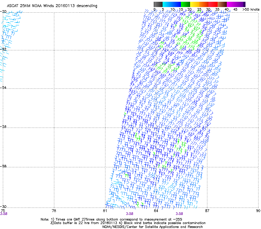
Task: Select the "40" label under the color bar
Action: [x=226, y=10]
